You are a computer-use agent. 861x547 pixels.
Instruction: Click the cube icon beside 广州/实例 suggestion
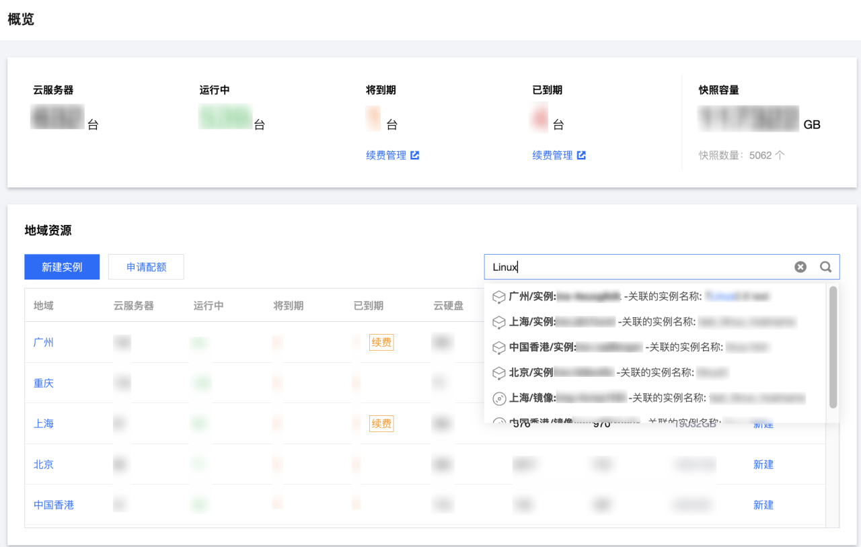point(500,297)
